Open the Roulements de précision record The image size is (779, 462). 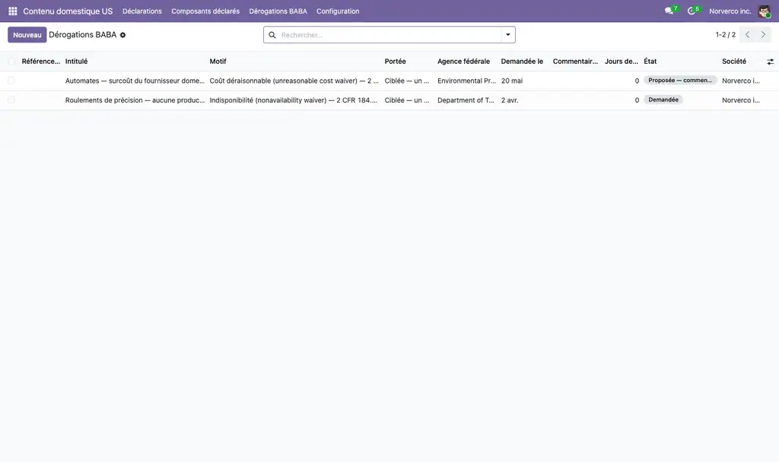click(x=135, y=100)
